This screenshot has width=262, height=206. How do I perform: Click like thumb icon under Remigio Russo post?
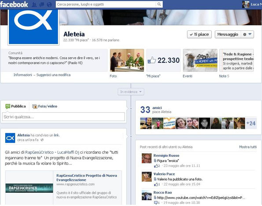(x=156, y=166)
